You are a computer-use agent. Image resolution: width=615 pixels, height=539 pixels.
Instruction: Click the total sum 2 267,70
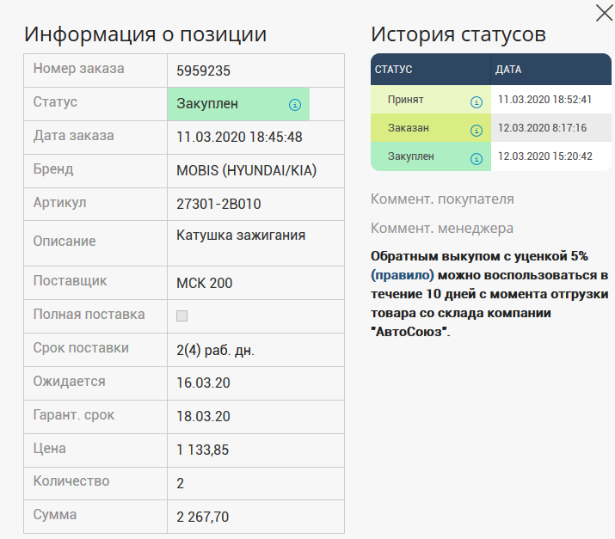point(202,517)
